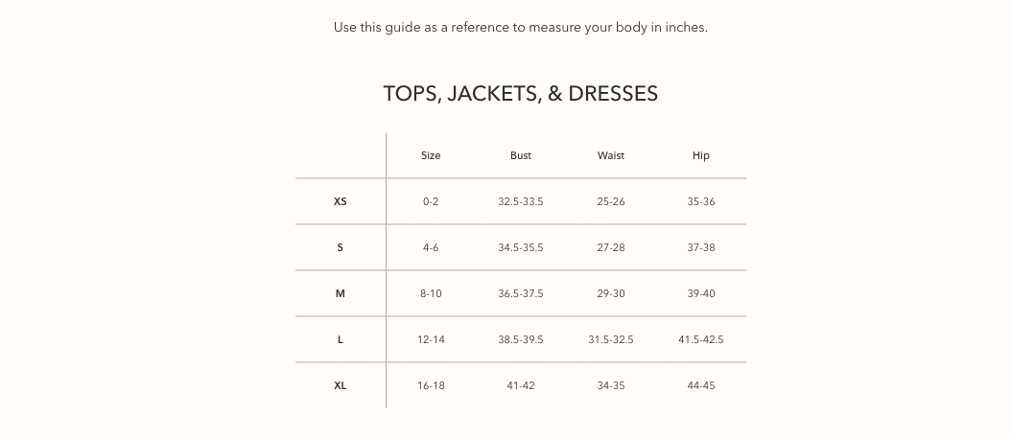Click the TOPS, JACKETS, & DRESSES heading
The height and width of the screenshot is (439, 1012).
(x=520, y=94)
